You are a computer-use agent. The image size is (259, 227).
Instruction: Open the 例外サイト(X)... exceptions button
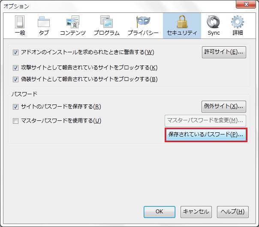pyautogui.click(x=223, y=106)
